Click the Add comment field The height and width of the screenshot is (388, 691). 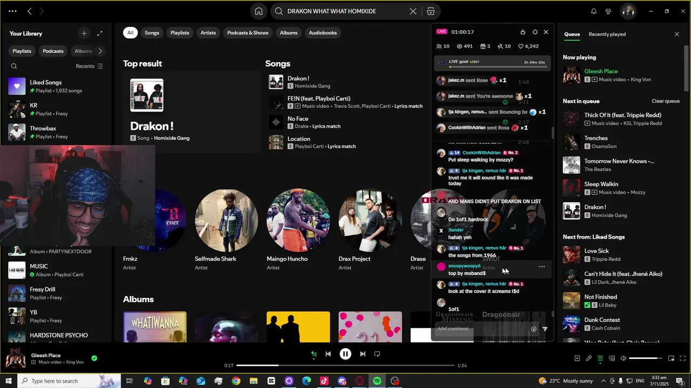[482, 329]
